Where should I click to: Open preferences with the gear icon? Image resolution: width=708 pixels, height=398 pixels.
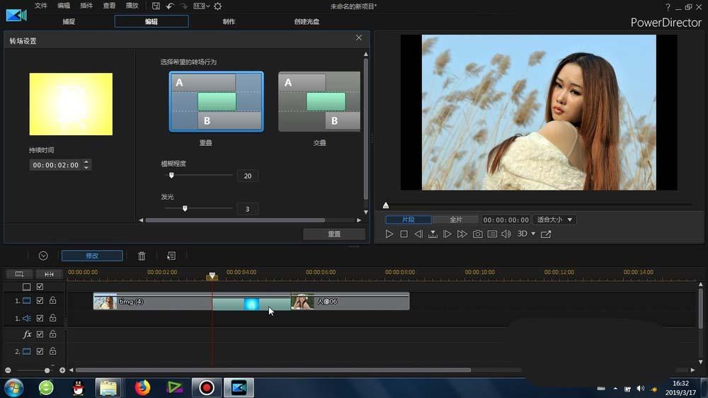pyautogui.click(x=217, y=6)
